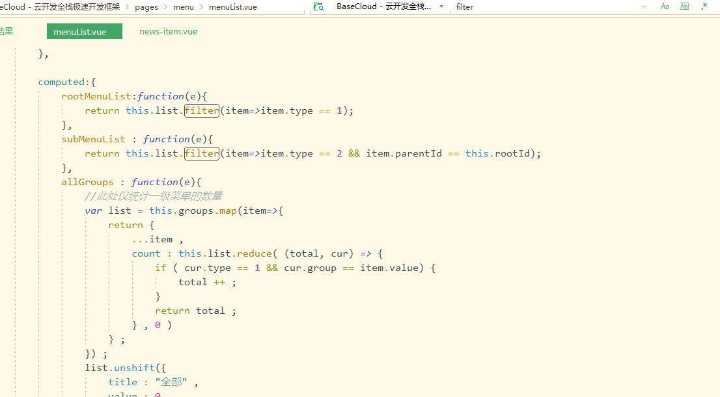Image resolution: width=720 pixels, height=397 pixels.
Task: Click the '...item' spread line
Action: click(x=158, y=239)
